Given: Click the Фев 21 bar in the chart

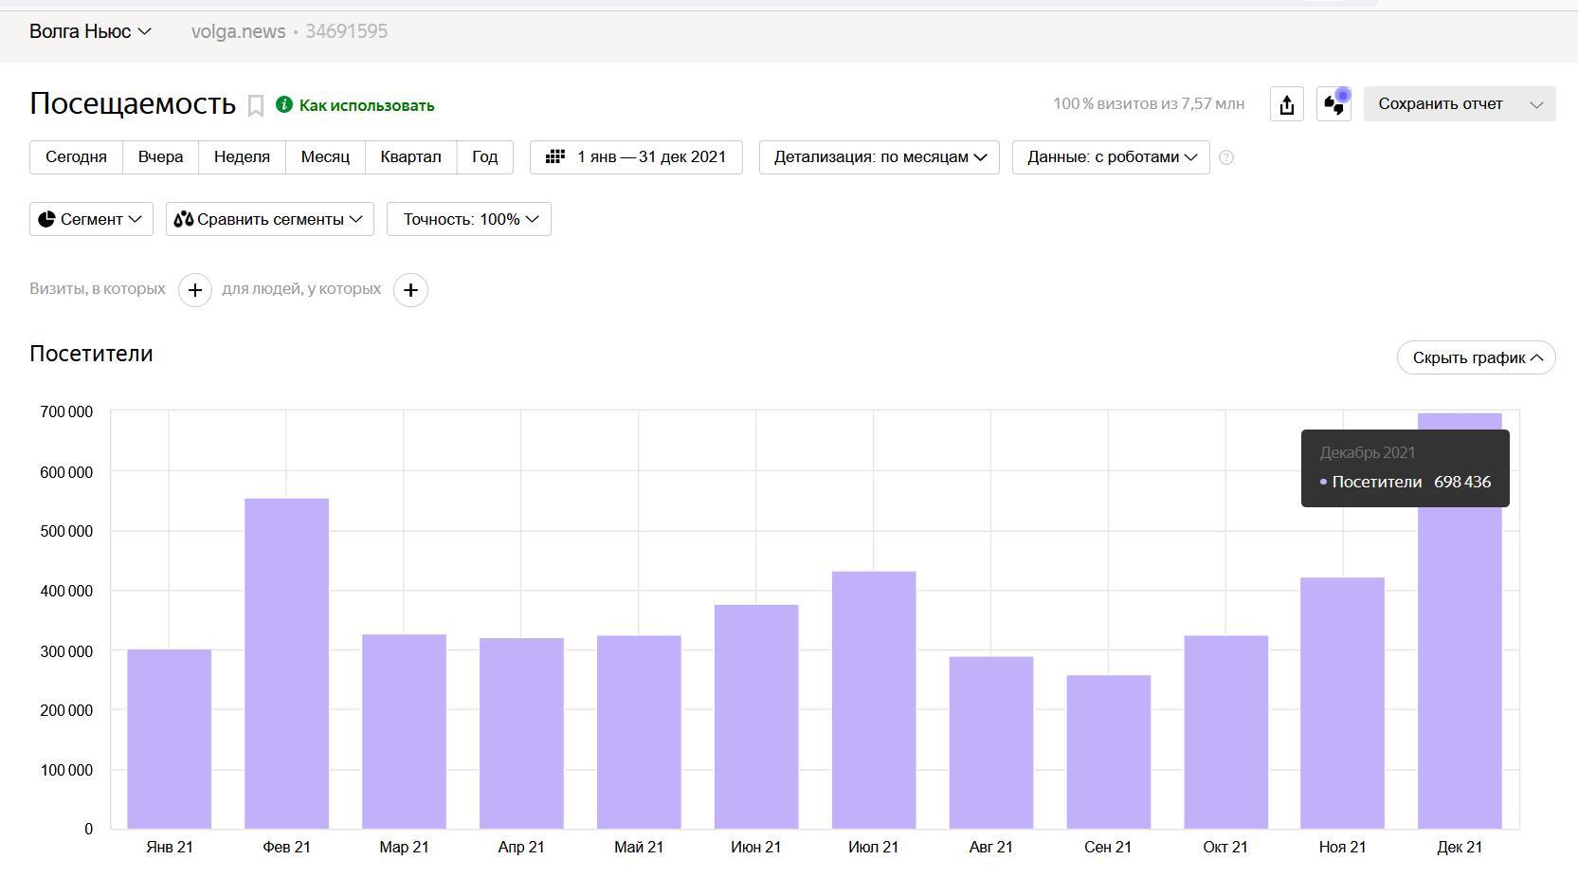Looking at the screenshot, I should click(286, 664).
